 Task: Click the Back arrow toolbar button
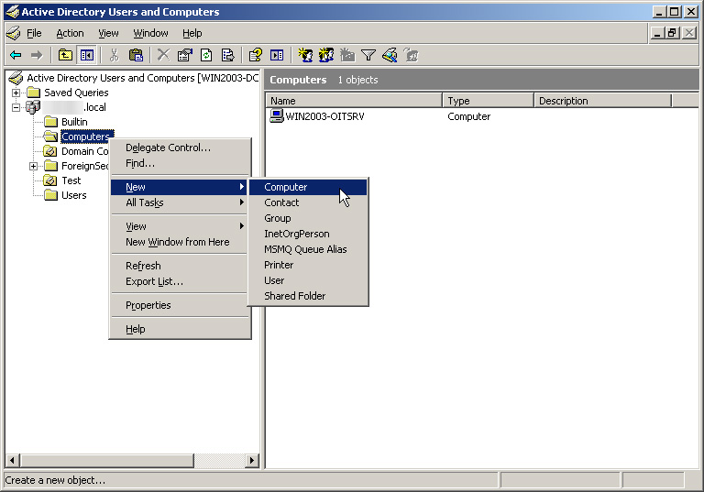pos(16,55)
